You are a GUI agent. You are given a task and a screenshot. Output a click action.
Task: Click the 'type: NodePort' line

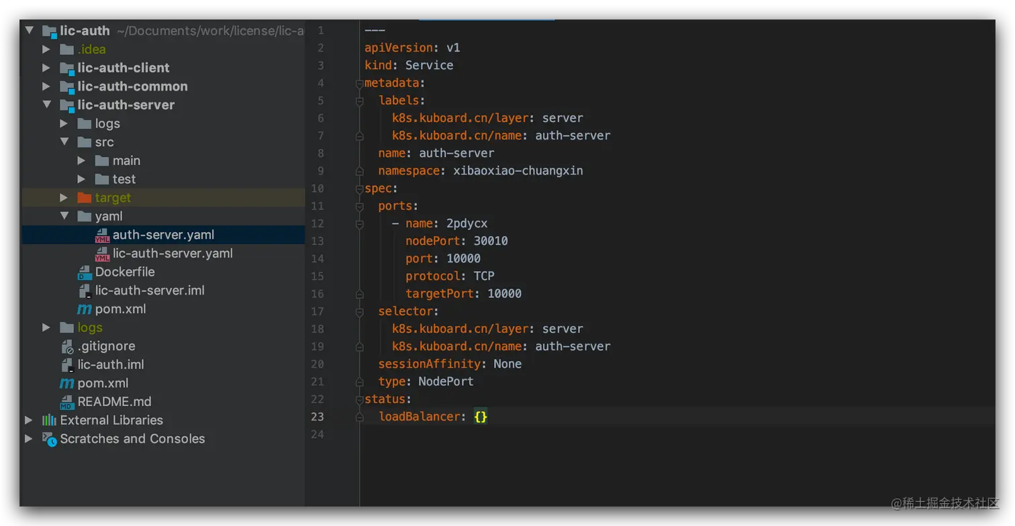pyautogui.click(x=426, y=381)
